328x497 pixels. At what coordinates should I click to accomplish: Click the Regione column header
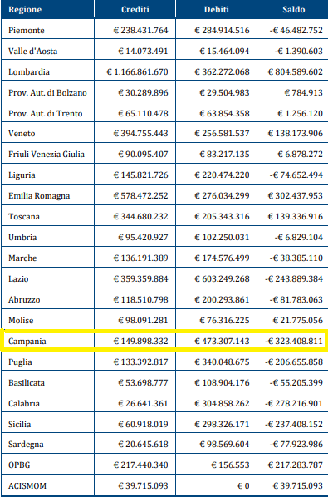(25, 9)
